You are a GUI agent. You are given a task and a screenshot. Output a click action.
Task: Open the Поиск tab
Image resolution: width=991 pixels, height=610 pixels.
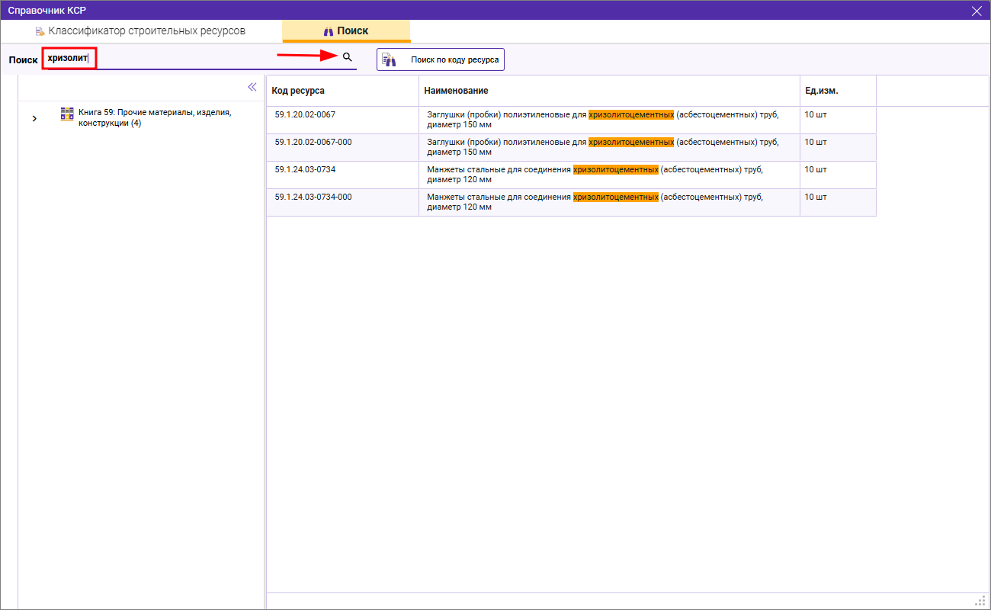tap(347, 31)
